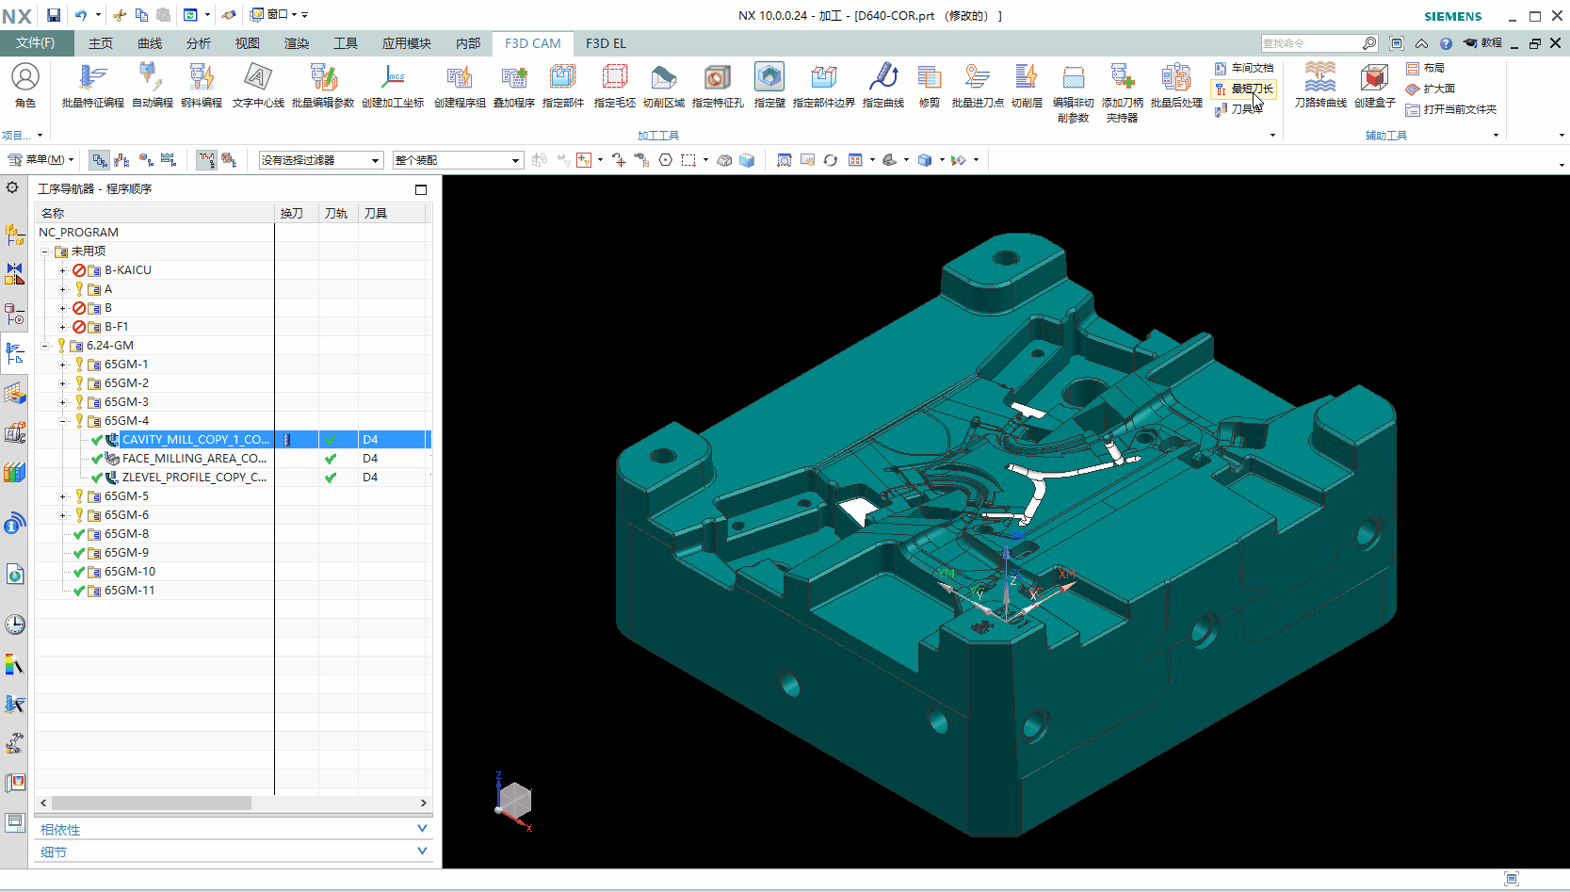
Task: Switch to the F3D EL tab
Action: tap(606, 43)
